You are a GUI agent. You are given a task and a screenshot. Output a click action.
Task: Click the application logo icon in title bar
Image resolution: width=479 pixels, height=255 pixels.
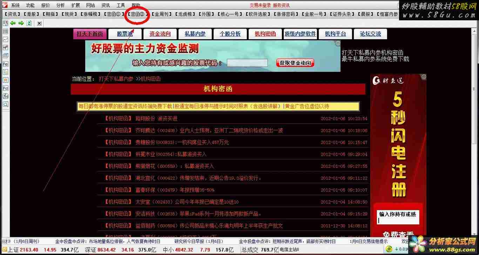click(x=5, y=5)
